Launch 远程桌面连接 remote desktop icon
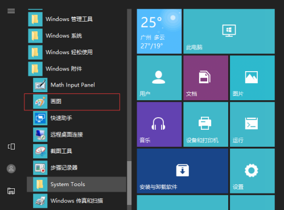The height and width of the screenshot is (210, 284). [40, 134]
